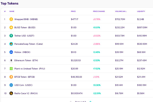Click the Plant vs Undead clover icon

pos(11,69)
